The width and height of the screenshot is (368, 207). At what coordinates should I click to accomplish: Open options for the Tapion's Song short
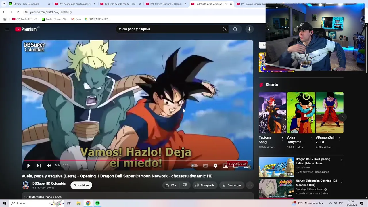point(282,139)
